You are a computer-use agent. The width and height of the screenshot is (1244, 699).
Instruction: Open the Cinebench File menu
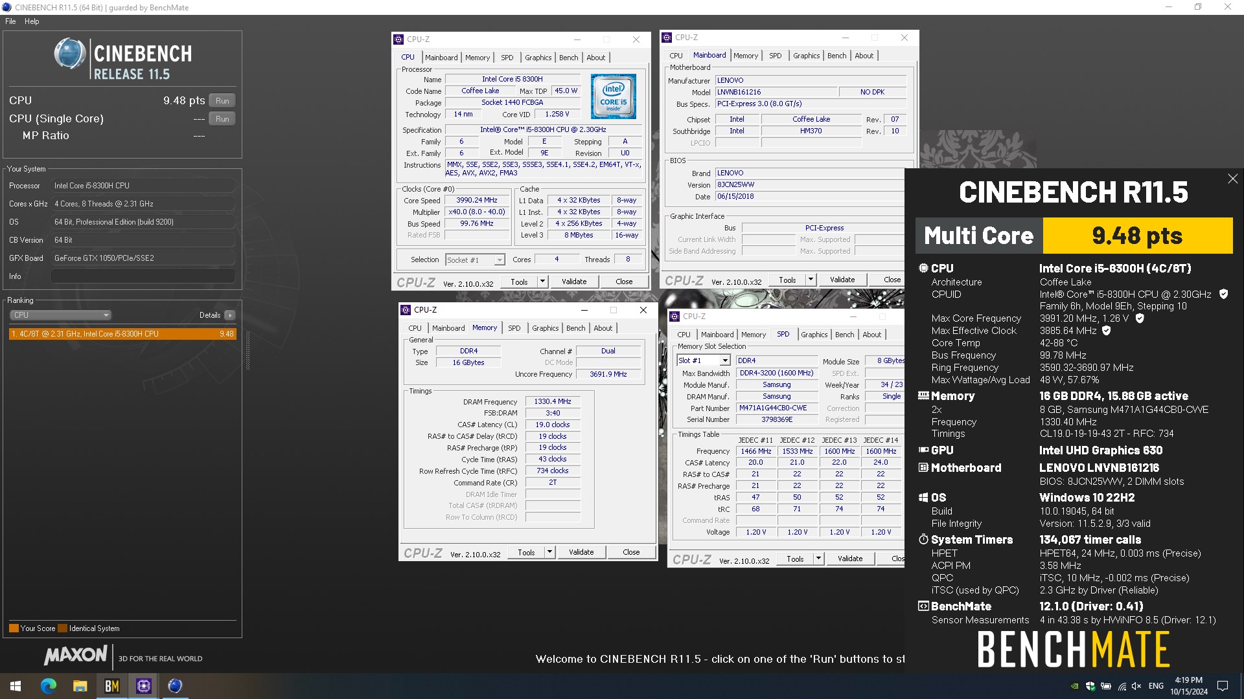(10, 21)
